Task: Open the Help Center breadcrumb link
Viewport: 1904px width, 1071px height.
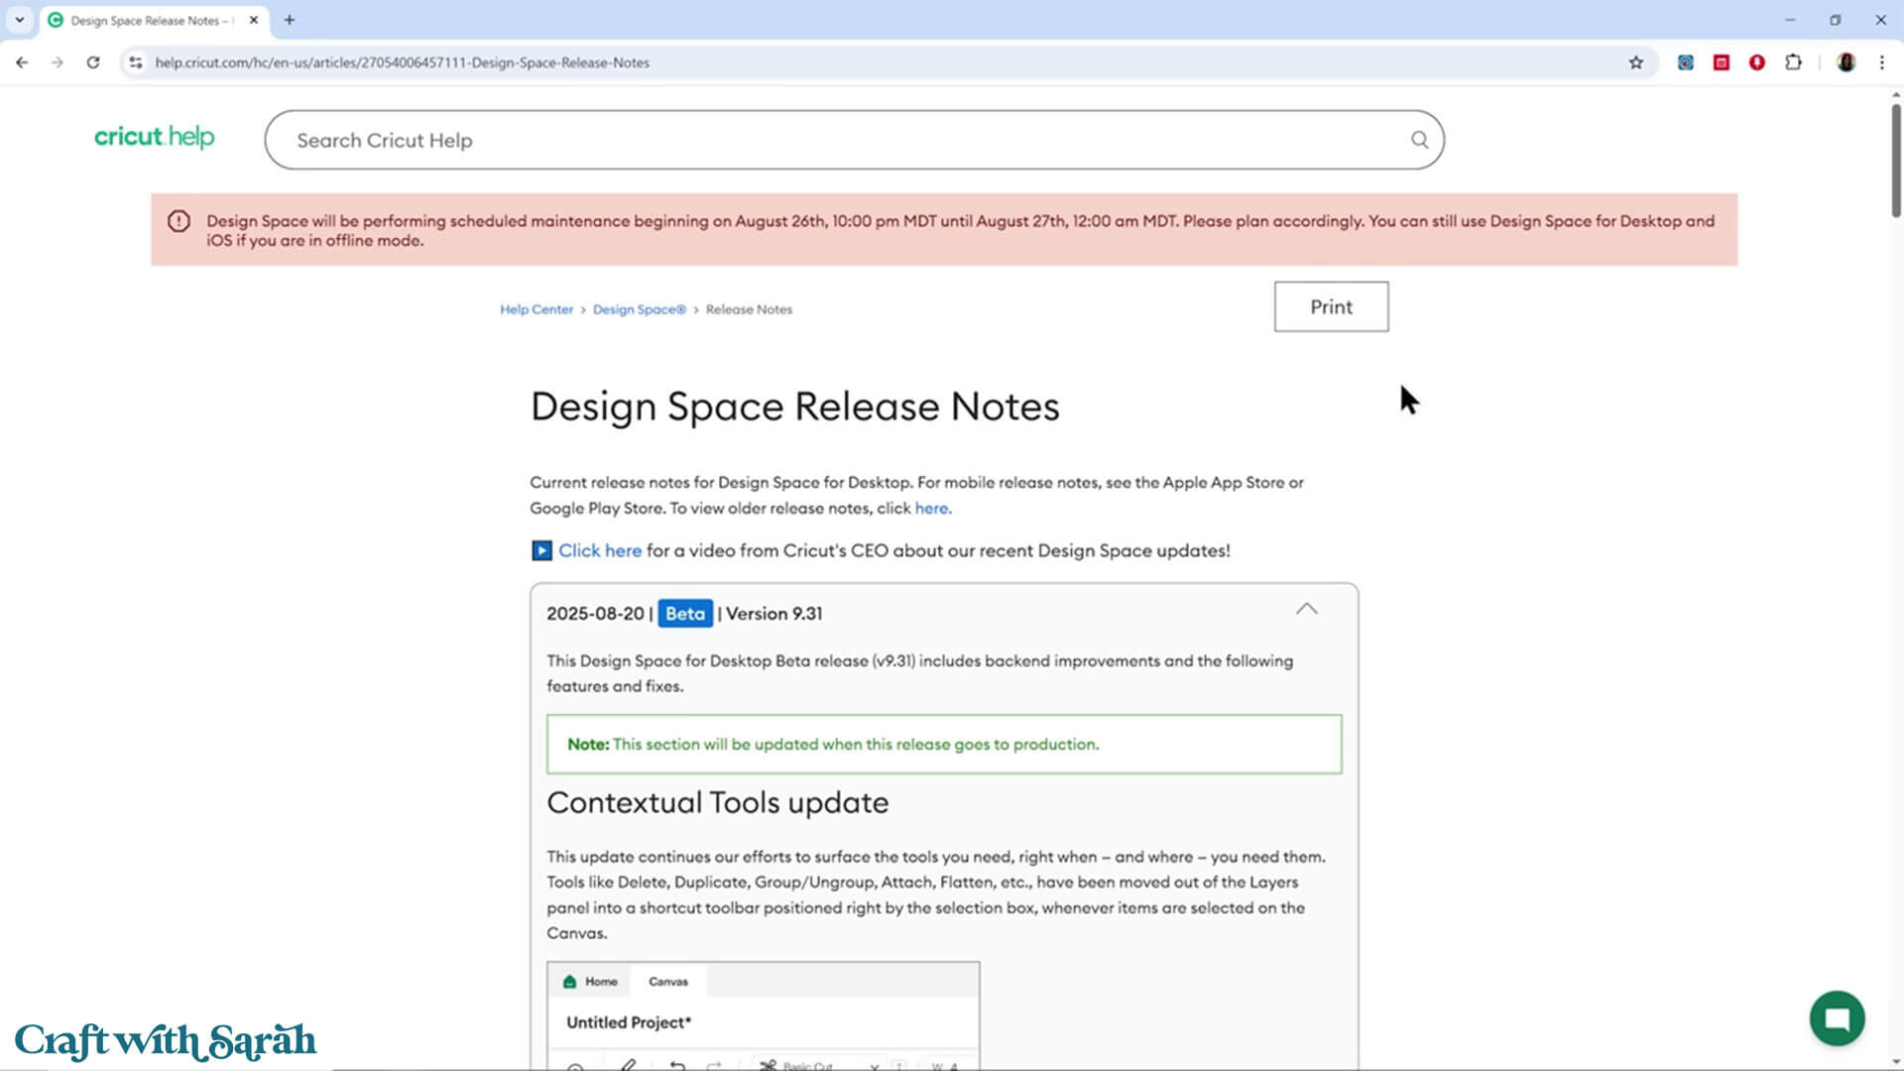Action: pos(536,309)
